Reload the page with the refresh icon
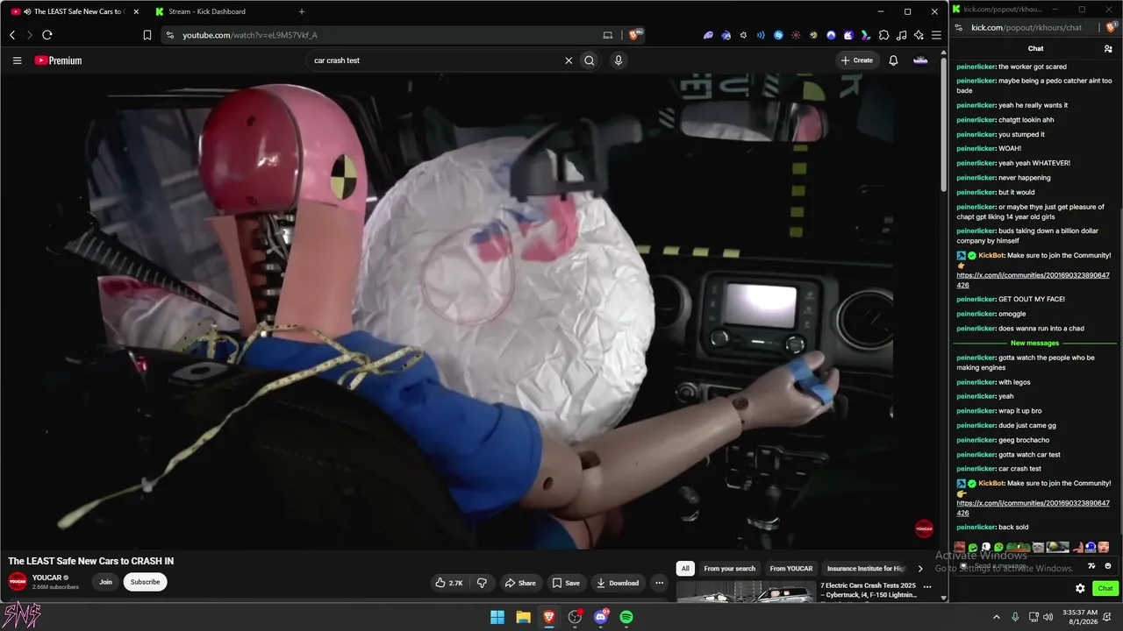The image size is (1123, 631). [x=47, y=35]
